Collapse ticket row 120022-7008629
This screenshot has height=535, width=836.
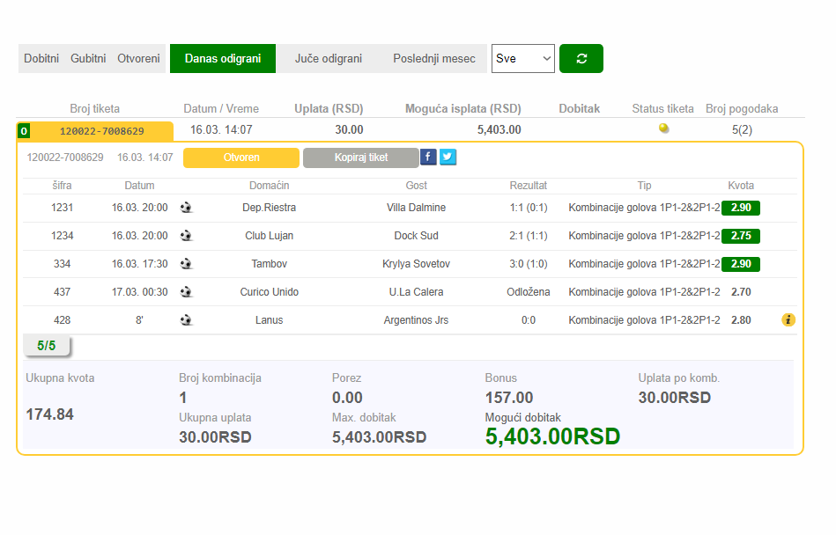[x=102, y=131]
